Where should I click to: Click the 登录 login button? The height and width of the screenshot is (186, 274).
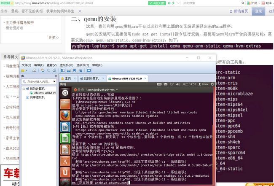point(258,11)
